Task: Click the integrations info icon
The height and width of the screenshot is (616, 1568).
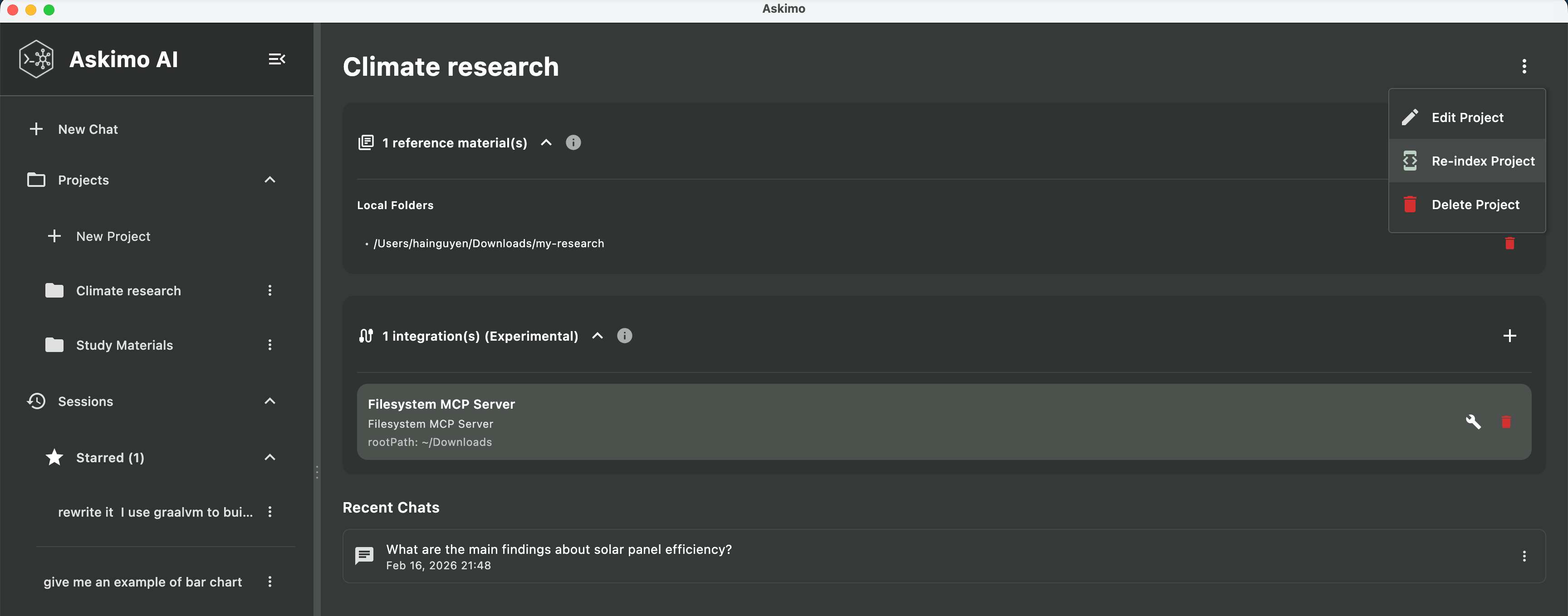Action: point(624,335)
